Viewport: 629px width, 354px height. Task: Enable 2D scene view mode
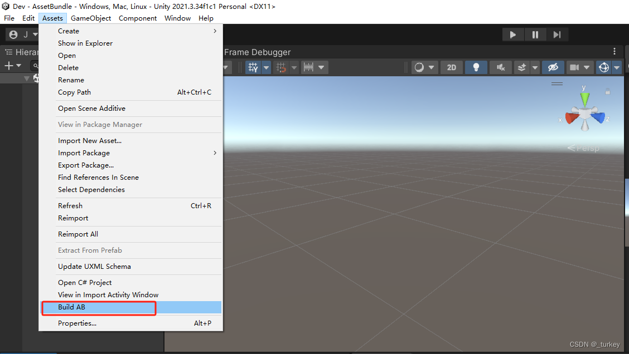point(451,67)
